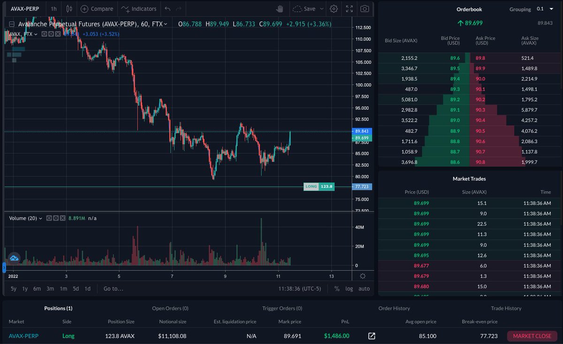
Task: Open chart settings gear in top toolbar
Action: (334, 8)
